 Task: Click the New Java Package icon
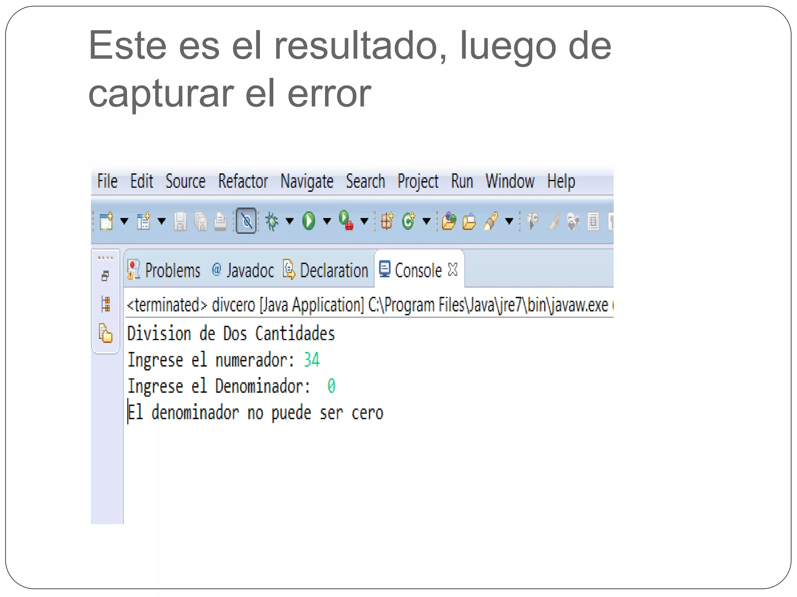pos(387,221)
